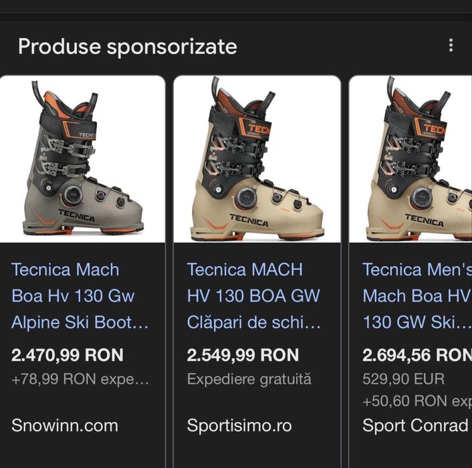This screenshot has height=468, width=472.
Task: Click the BOA dial on the grey boot
Action: [73, 195]
